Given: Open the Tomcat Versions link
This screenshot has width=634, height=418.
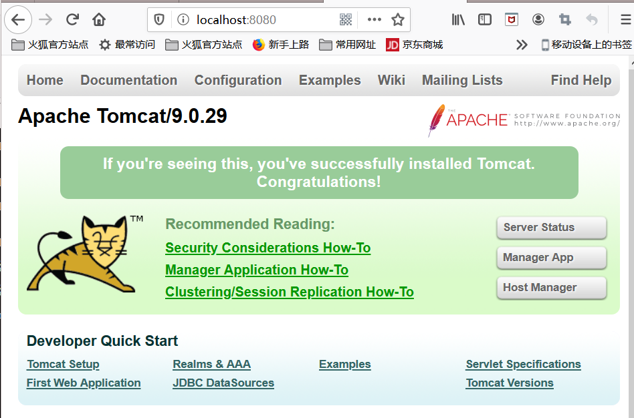Looking at the screenshot, I should [x=510, y=383].
